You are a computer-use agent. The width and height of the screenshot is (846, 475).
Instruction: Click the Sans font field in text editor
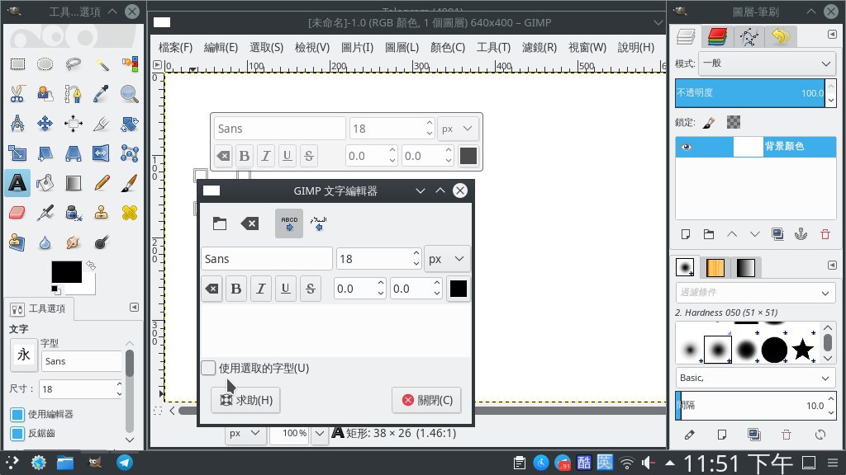coord(267,259)
